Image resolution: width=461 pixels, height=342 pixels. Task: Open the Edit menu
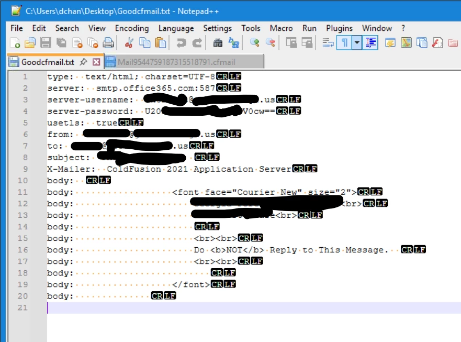[39, 28]
